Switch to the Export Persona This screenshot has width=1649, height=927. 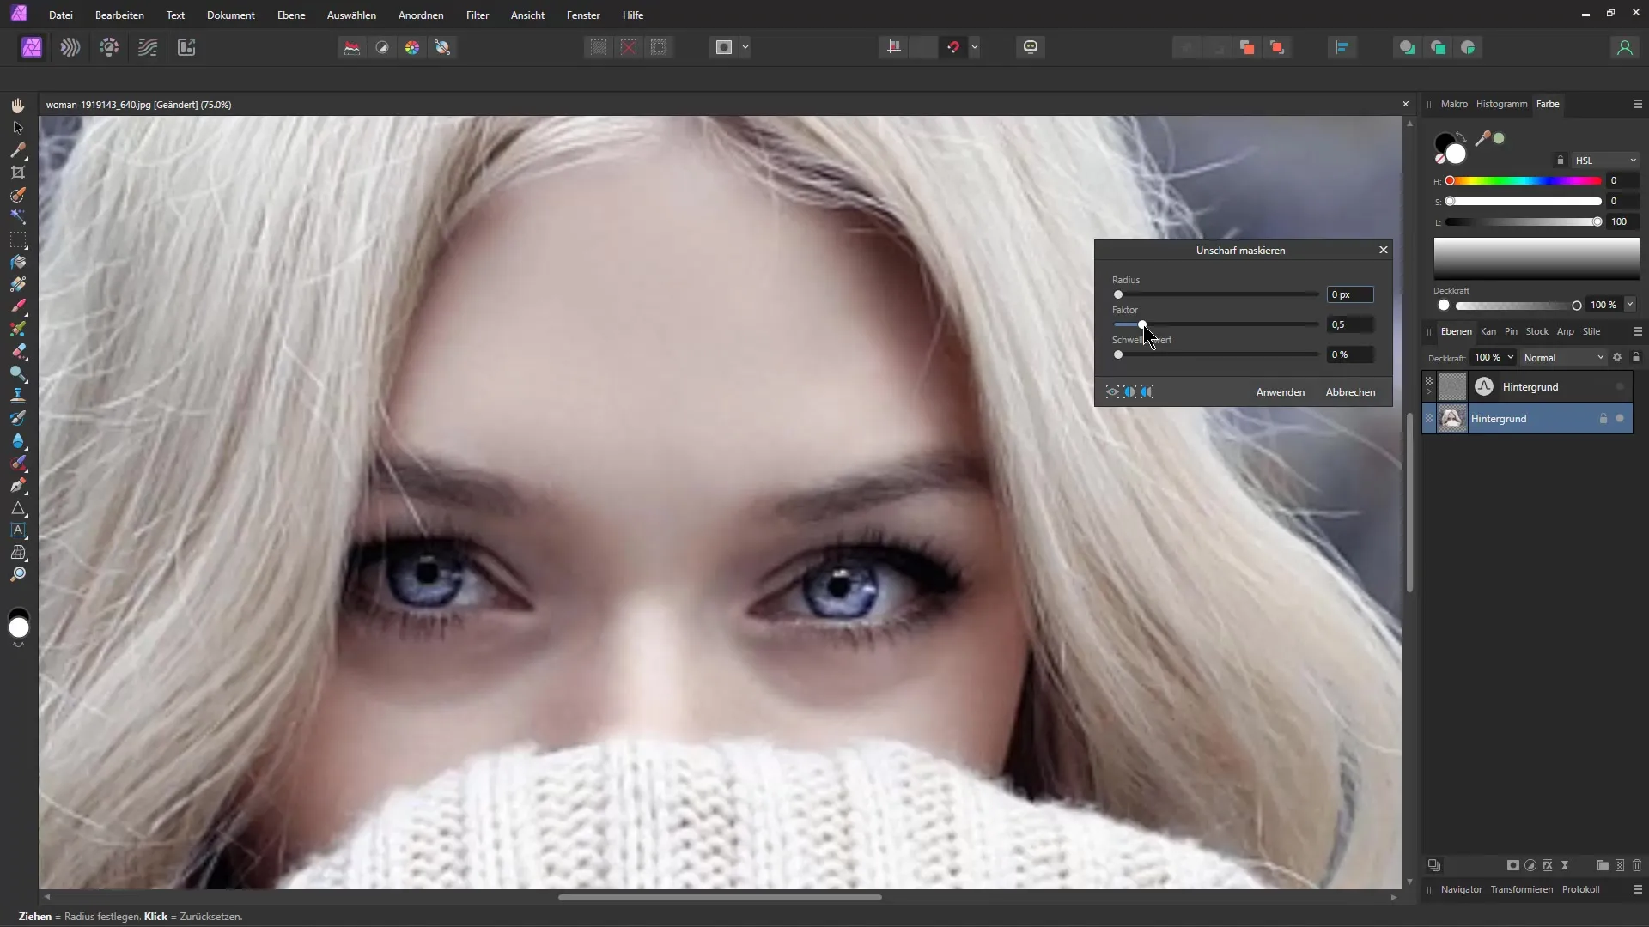click(x=186, y=47)
